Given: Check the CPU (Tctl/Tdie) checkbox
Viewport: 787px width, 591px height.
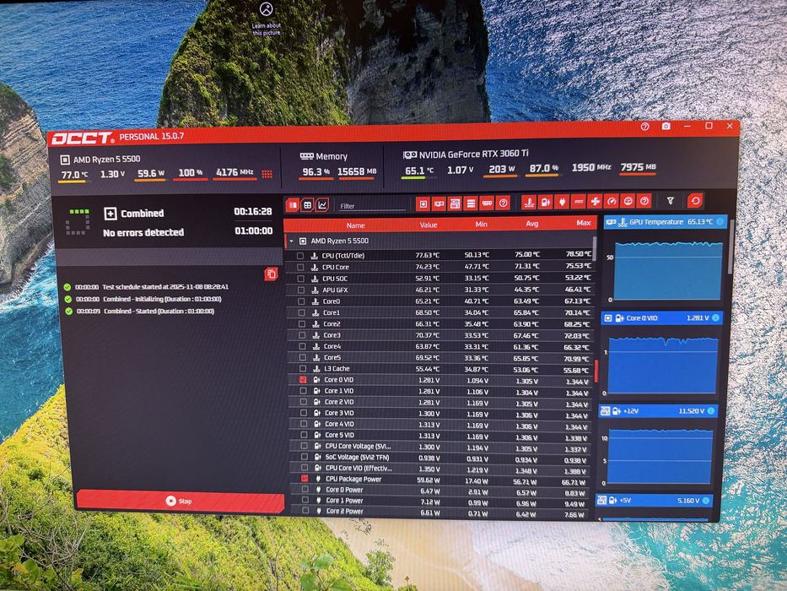Looking at the screenshot, I should (x=300, y=256).
